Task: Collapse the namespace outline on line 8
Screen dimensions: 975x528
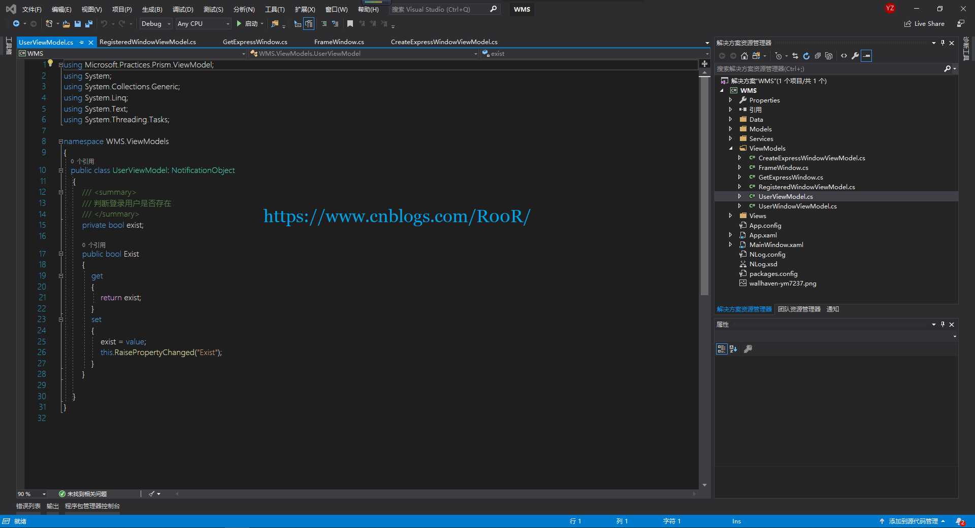Action: pyautogui.click(x=61, y=142)
